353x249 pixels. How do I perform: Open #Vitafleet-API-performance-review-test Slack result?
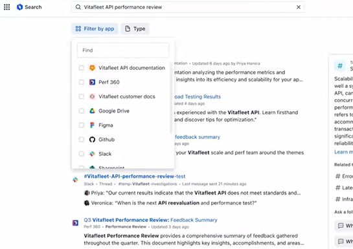point(135,177)
